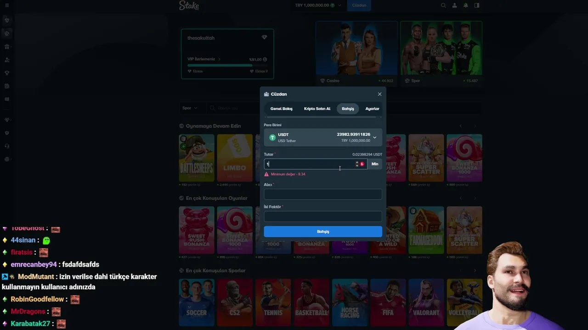Open the Basketball sport thumbnail
This screenshot has width=588, height=330.
coord(311,302)
